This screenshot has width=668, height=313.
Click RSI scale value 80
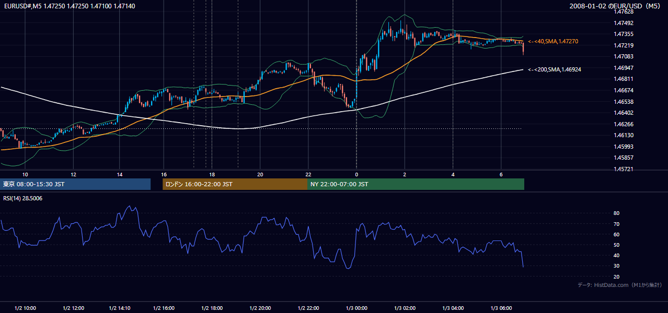616,213
